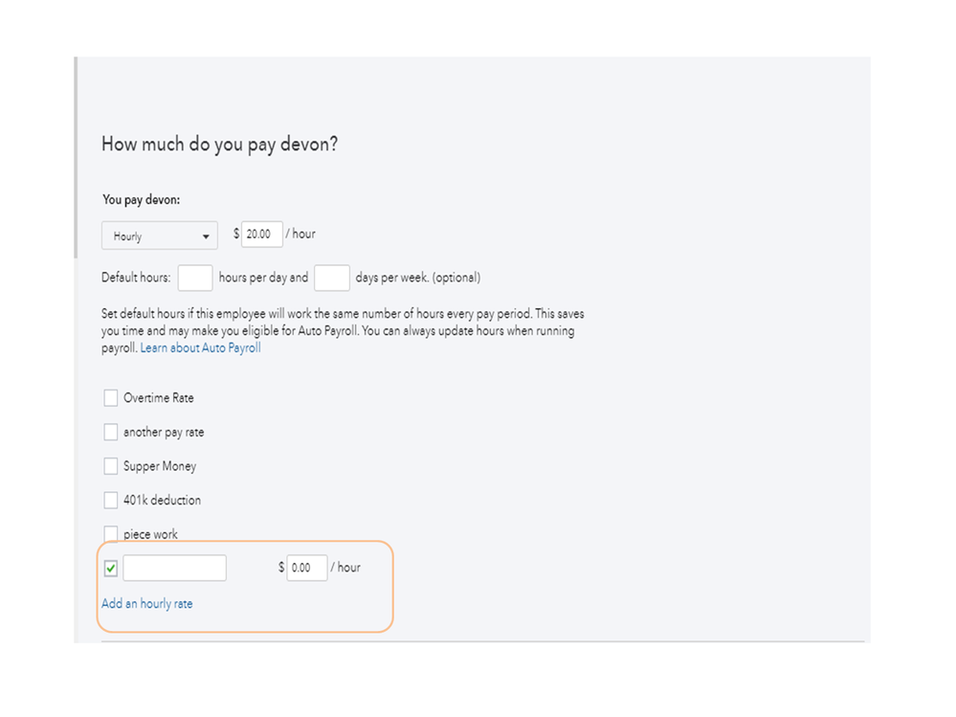Click the You pay devon label
956x717 pixels.
click(x=142, y=200)
